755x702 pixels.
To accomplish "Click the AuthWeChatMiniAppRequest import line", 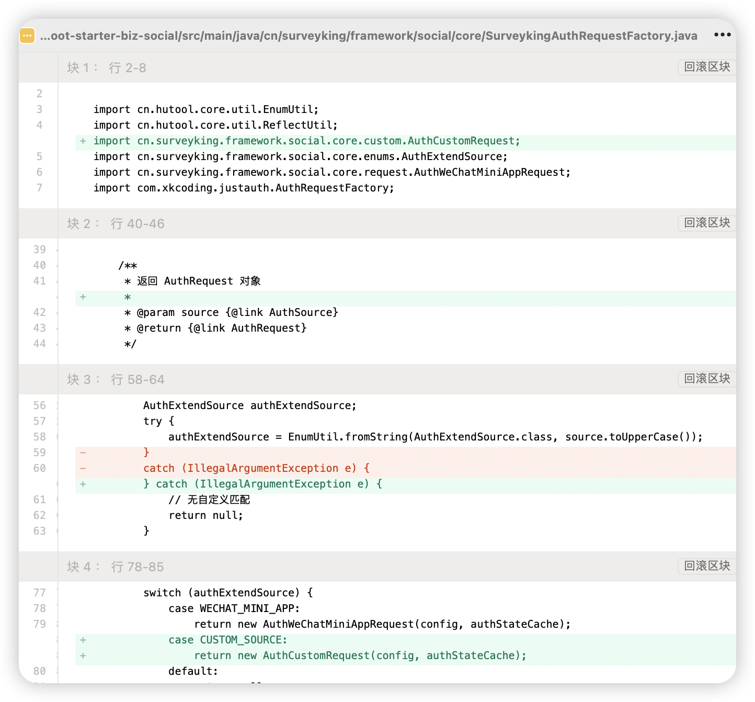I will click(331, 172).
